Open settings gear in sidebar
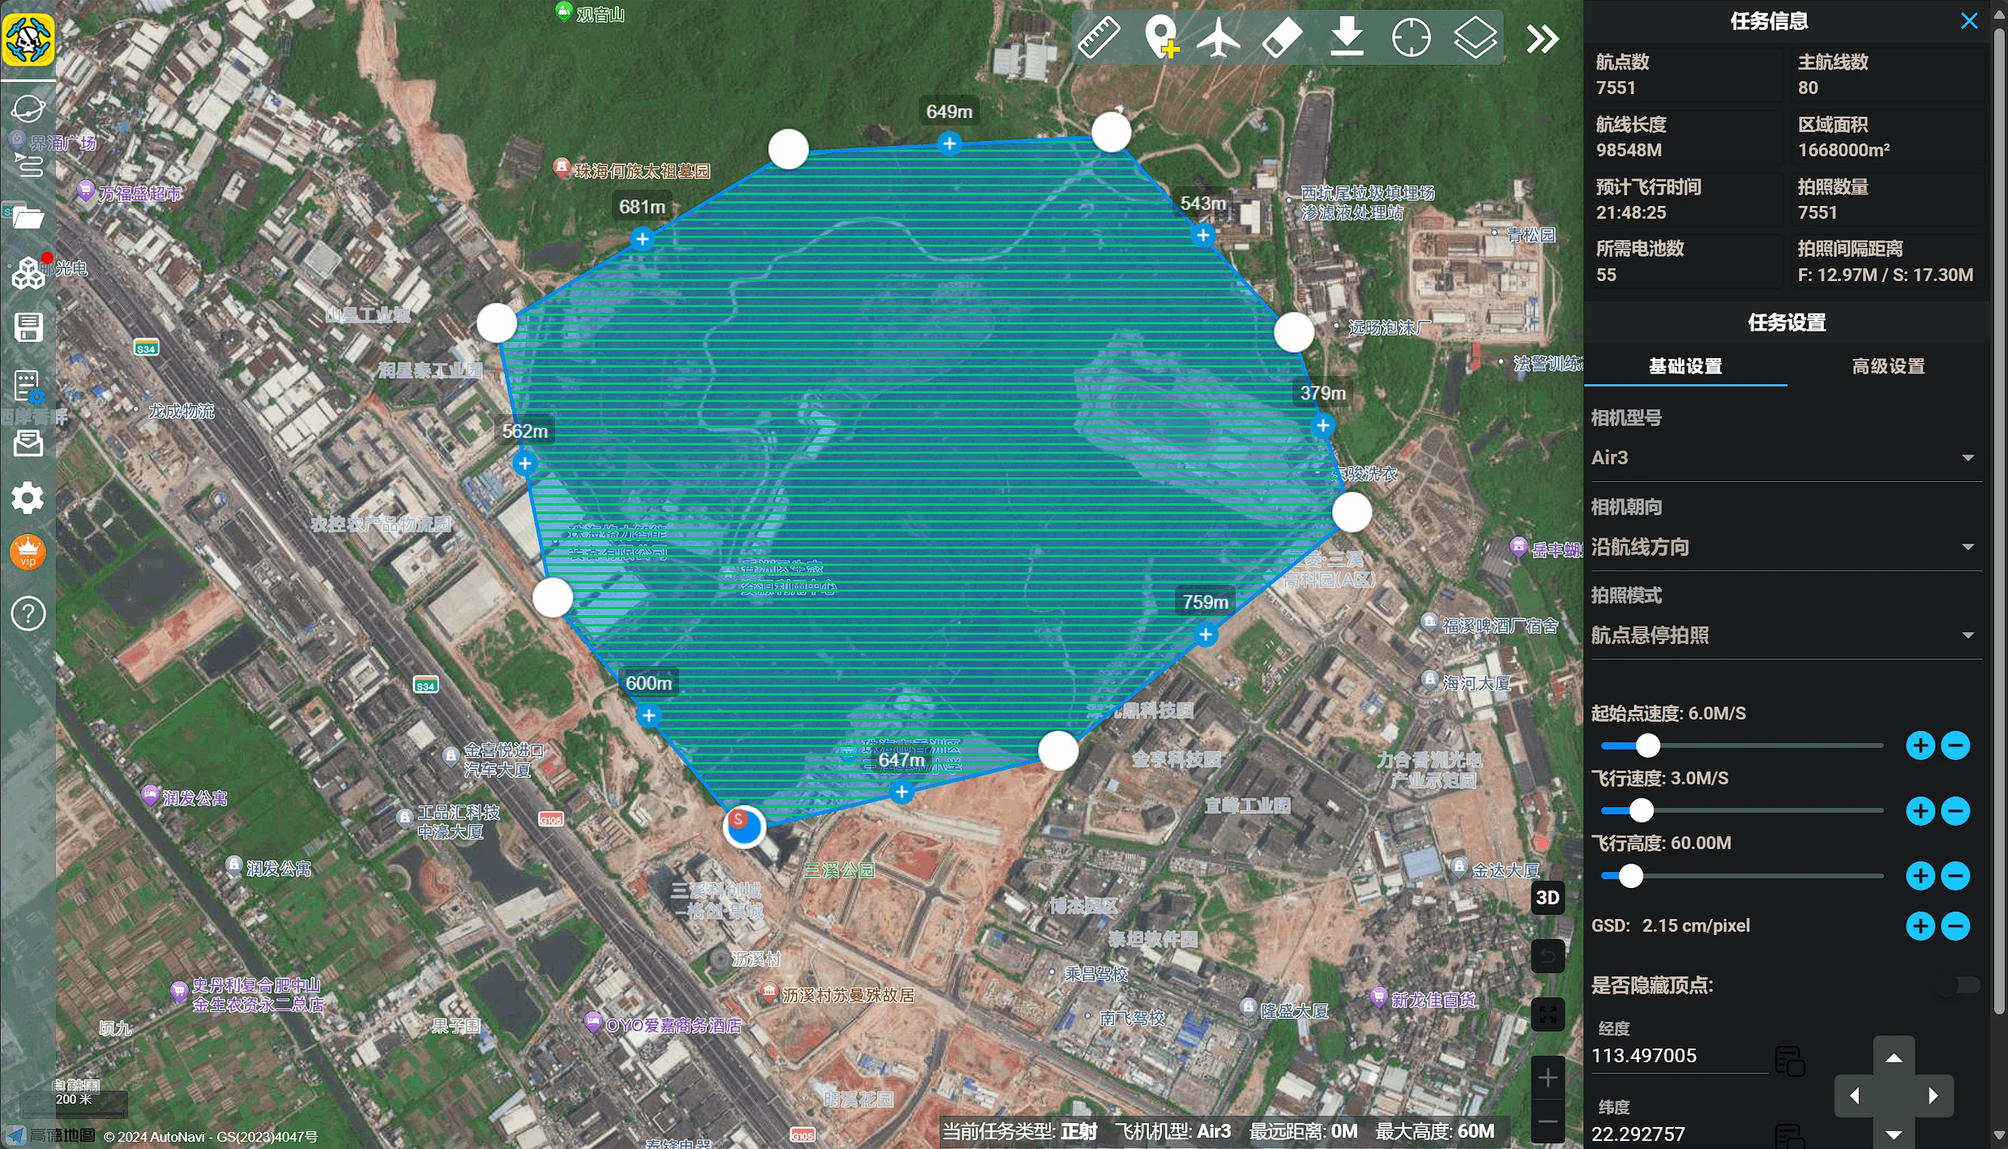2008x1149 pixels. (28, 498)
